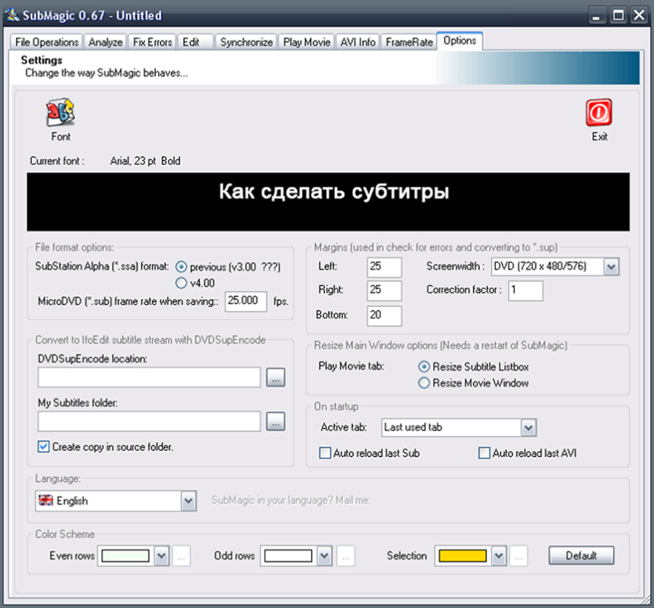Click the My Subtitles folder text field
This screenshot has height=608, width=654.
tap(149, 421)
